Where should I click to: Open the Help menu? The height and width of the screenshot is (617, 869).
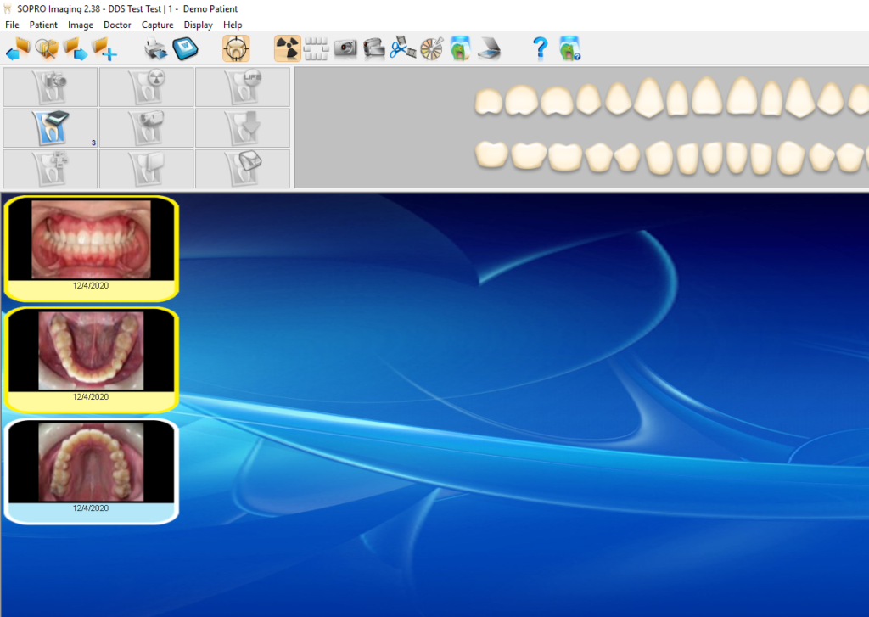(233, 25)
